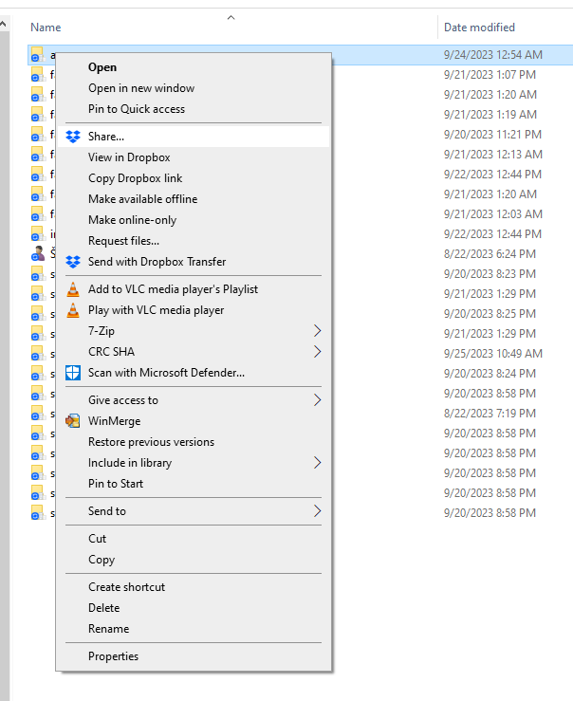Choose Make available offline
The width and height of the screenshot is (573, 701).
194,199
